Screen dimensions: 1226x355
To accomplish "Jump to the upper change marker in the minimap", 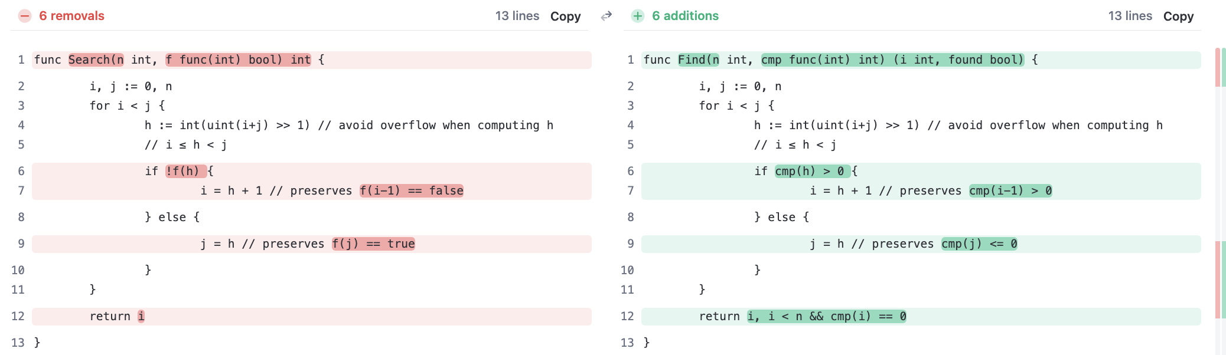I will click(x=1220, y=67).
